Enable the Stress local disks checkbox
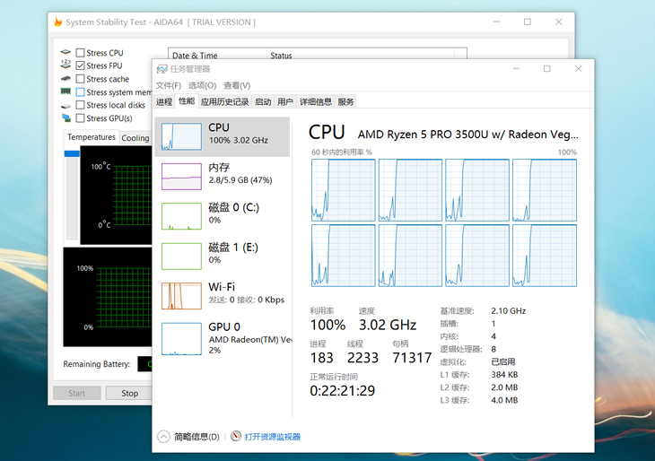 80,105
